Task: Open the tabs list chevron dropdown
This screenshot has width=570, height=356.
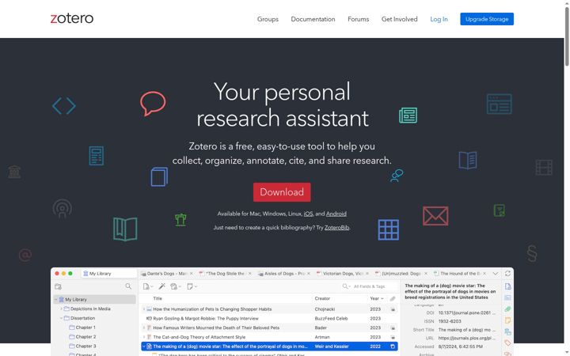Action: (x=495, y=274)
